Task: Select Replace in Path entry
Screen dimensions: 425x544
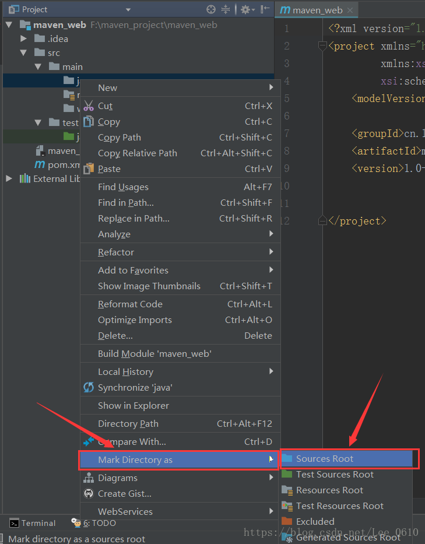Action: (180, 219)
